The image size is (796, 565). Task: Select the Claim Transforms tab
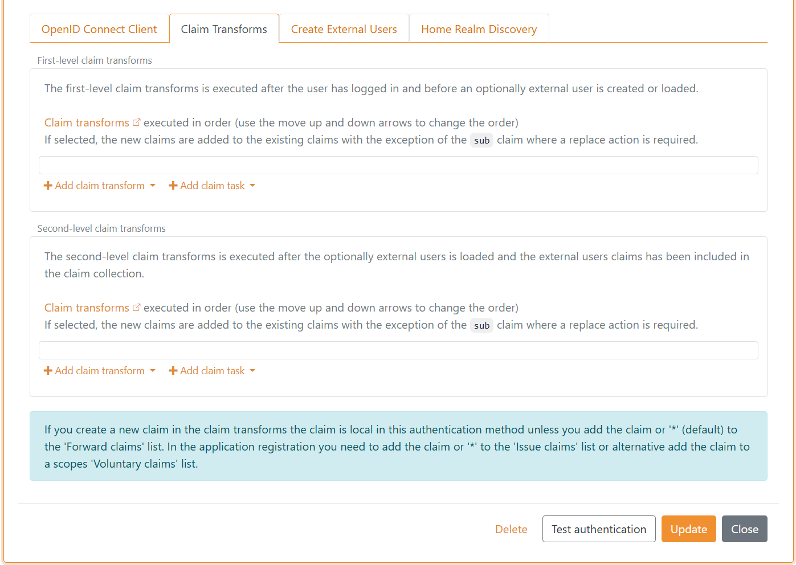pos(224,29)
